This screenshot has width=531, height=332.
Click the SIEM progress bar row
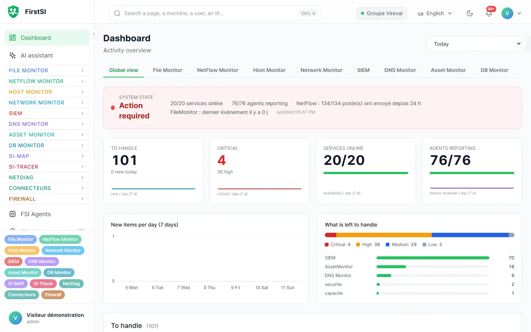[420, 258]
